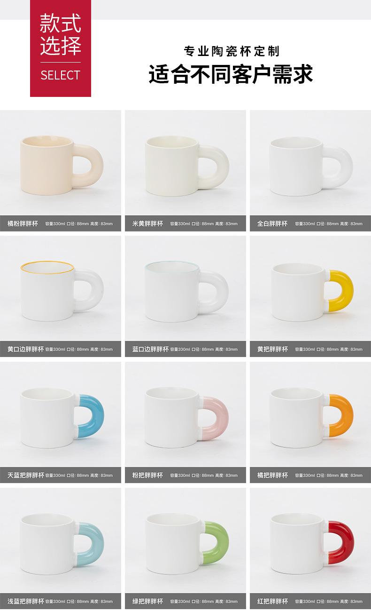Select the 米黄胖胖杯 mug image
This screenshot has width=371, height=612.
click(186, 163)
